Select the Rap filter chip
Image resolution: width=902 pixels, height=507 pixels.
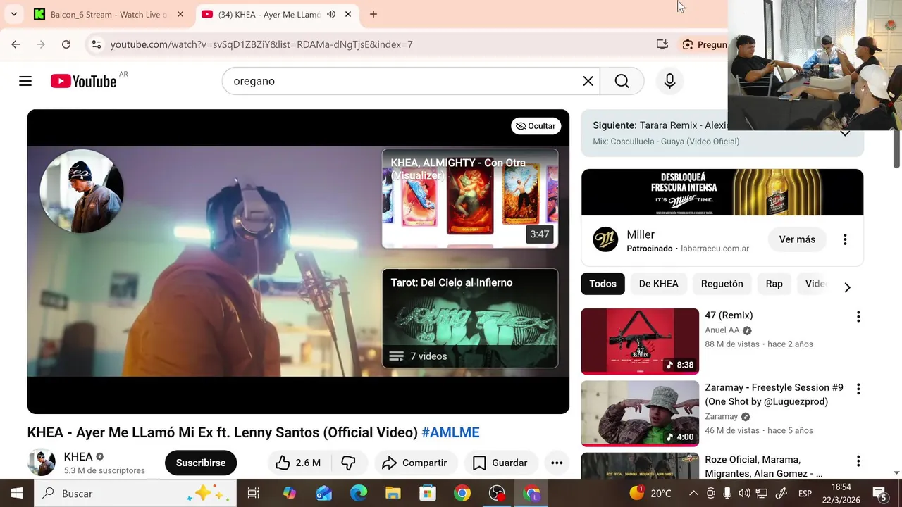pos(774,284)
